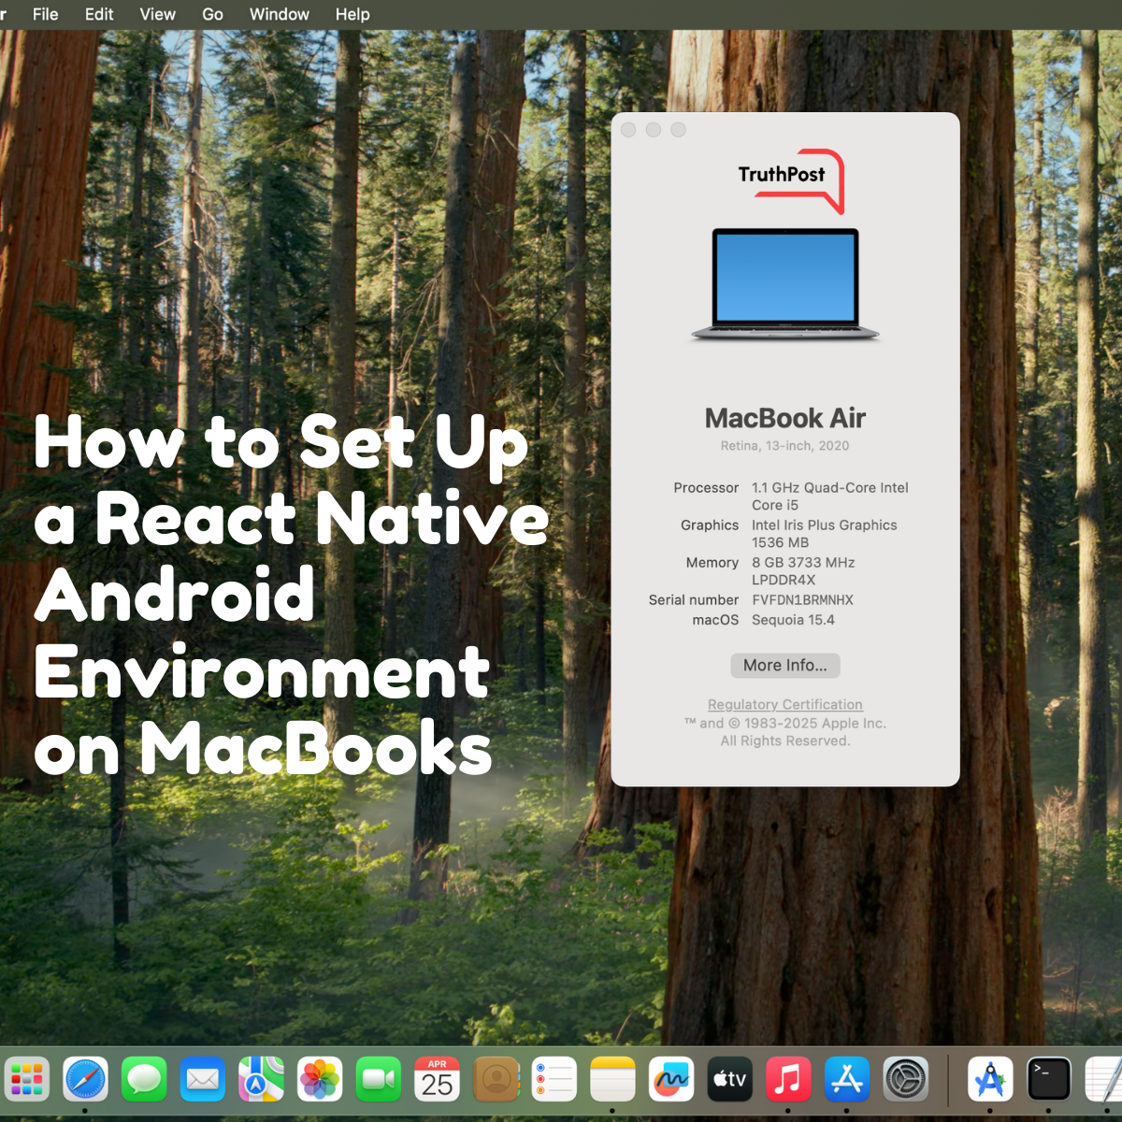Open the File menu
Image resolution: width=1122 pixels, height=1122 pixels.
pyautogui.click(x=45, y=14)
